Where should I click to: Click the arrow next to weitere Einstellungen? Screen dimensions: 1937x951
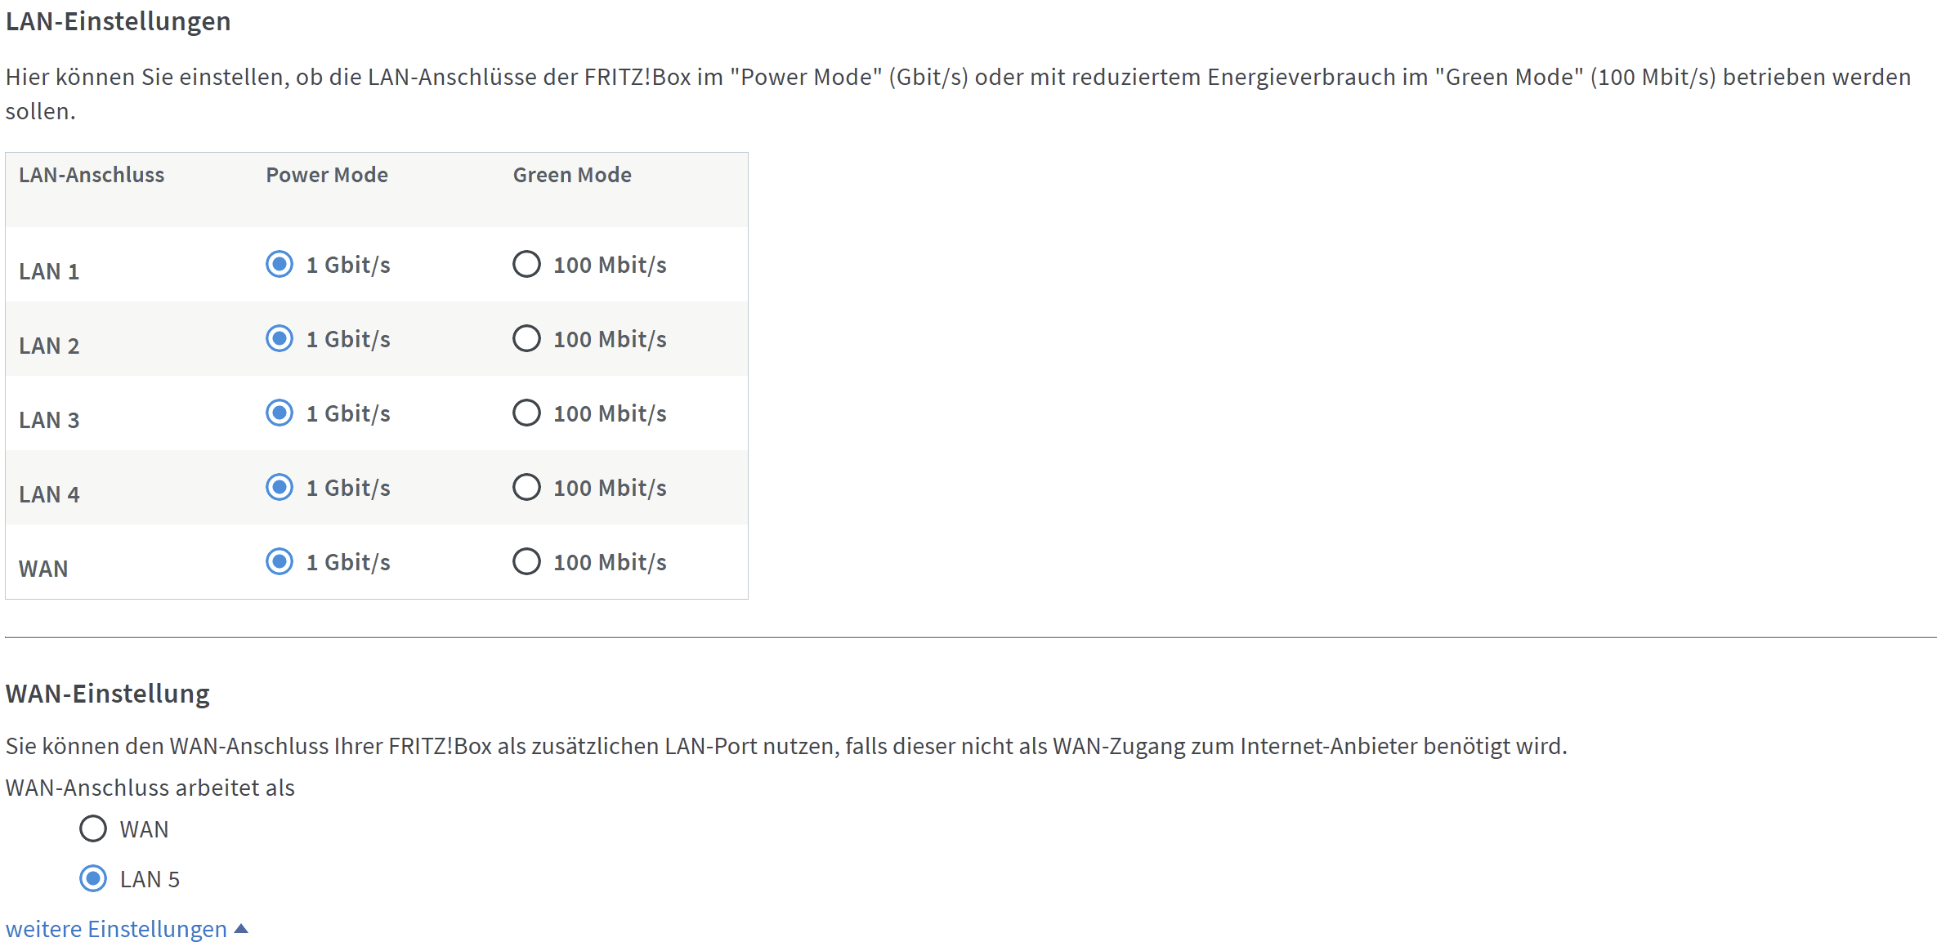241,929
